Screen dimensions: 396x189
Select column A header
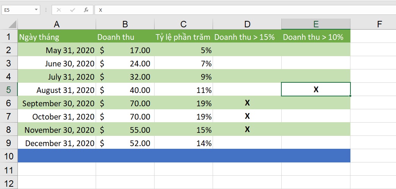tap(57, 24)
